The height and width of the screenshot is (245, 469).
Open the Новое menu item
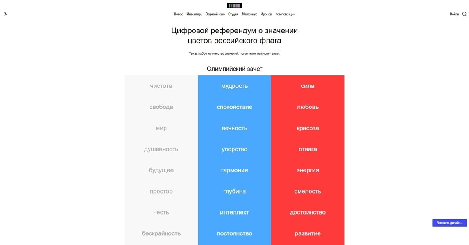[178, 14]
